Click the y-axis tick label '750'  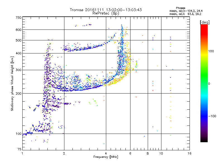click(18, 18)
